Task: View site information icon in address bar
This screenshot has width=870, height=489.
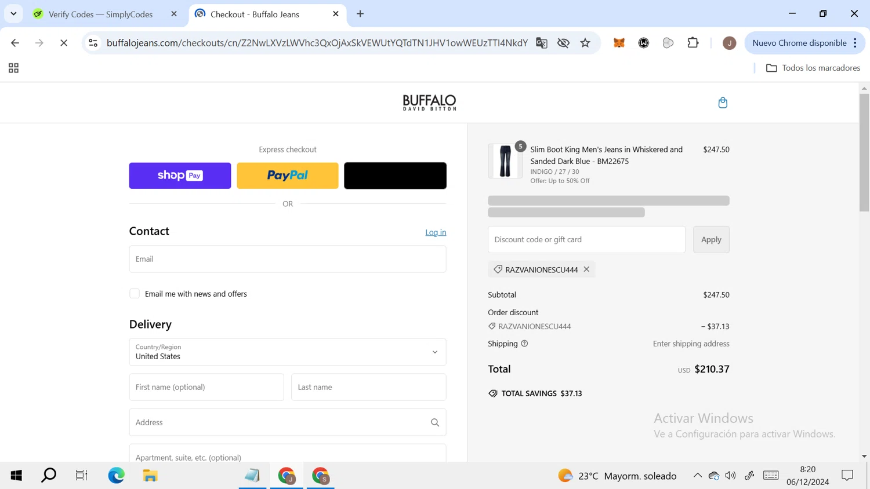Action: pos(93,43)
